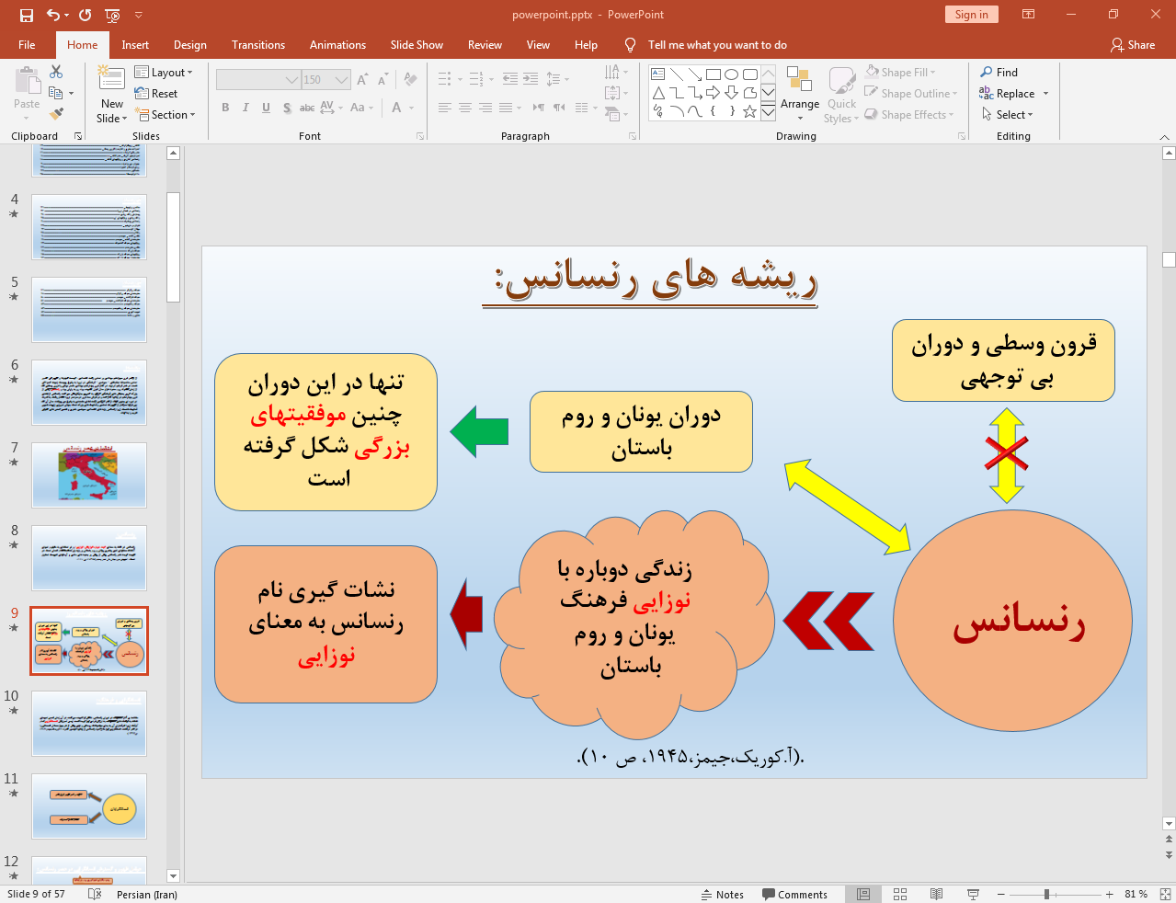Switch to Slide Sorter view icon
This screenshot has width=1176, height=903.
900,894
